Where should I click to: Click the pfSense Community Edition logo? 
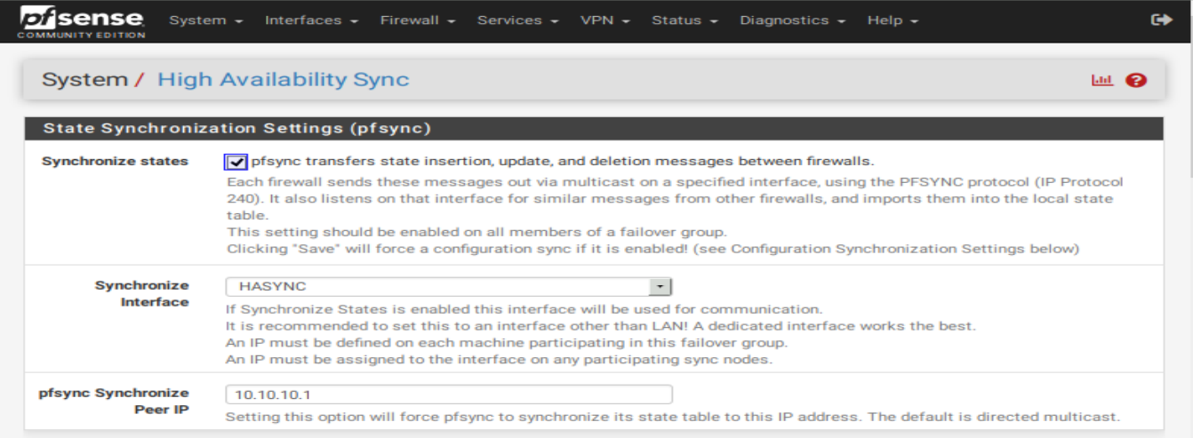81,21
